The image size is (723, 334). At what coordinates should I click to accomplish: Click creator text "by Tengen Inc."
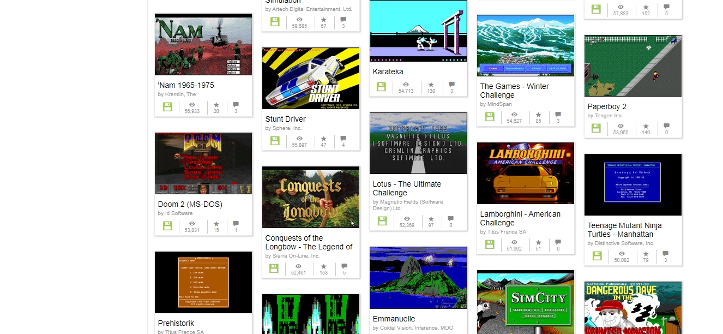pos(605,116)
